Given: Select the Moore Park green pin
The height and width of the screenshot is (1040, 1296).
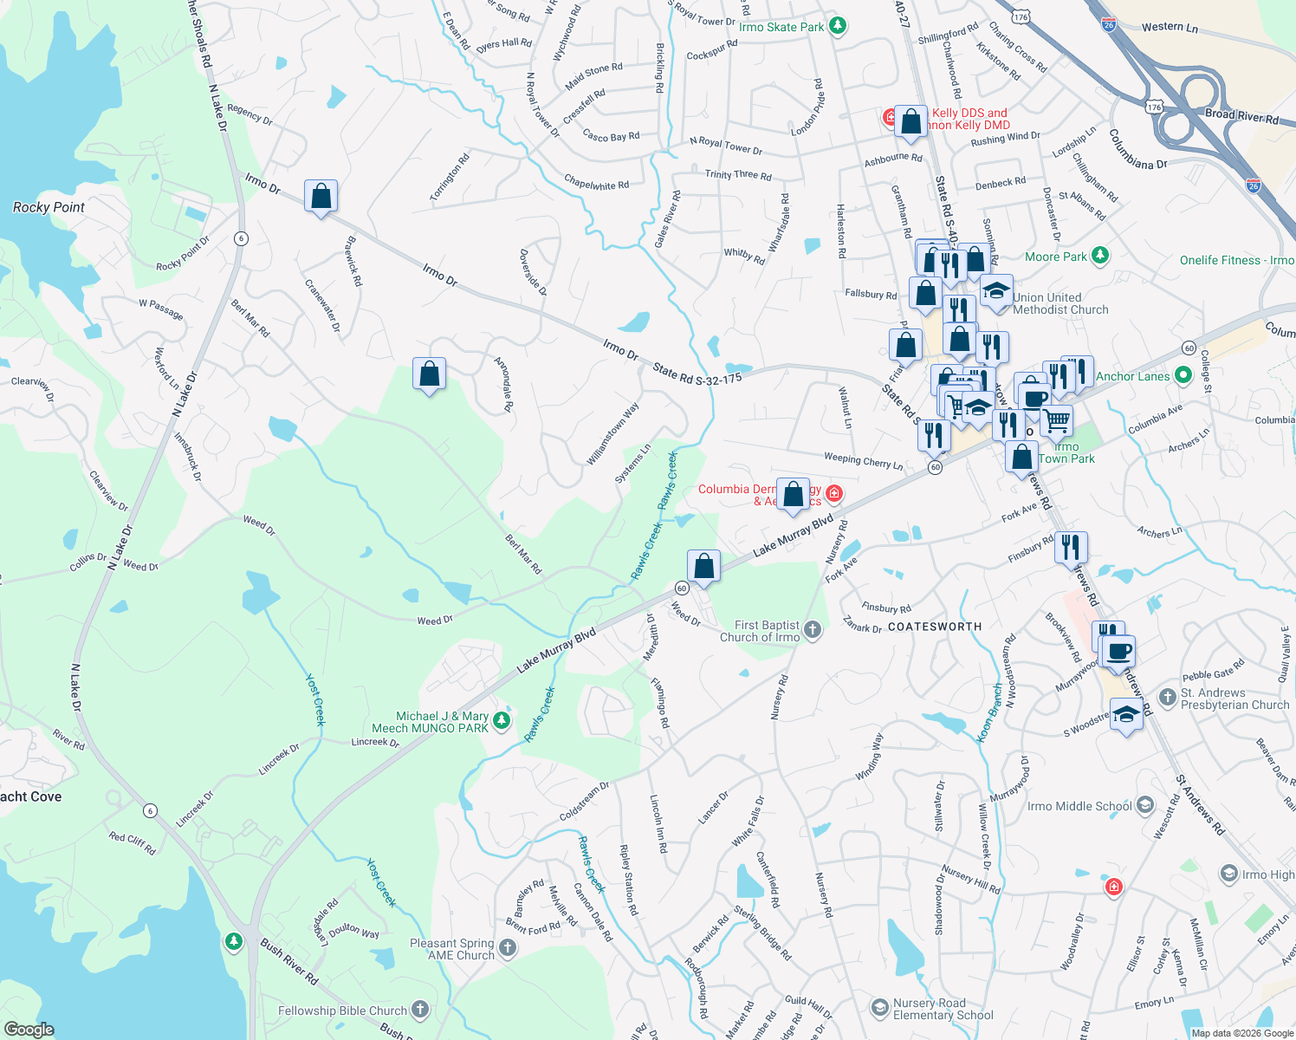Looking at the screenshot, I should tap(1098, 257).
